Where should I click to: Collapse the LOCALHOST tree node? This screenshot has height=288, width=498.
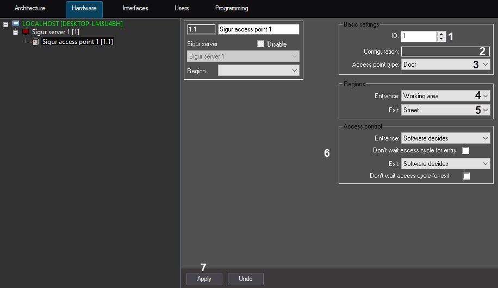coord(6,24)
